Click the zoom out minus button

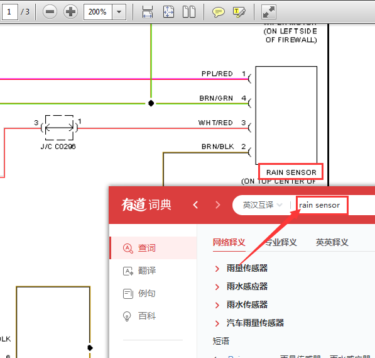50,12
